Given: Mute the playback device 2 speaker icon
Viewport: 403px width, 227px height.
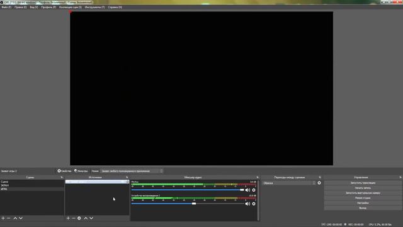Looking at the screenshot, I should [247, 204].
